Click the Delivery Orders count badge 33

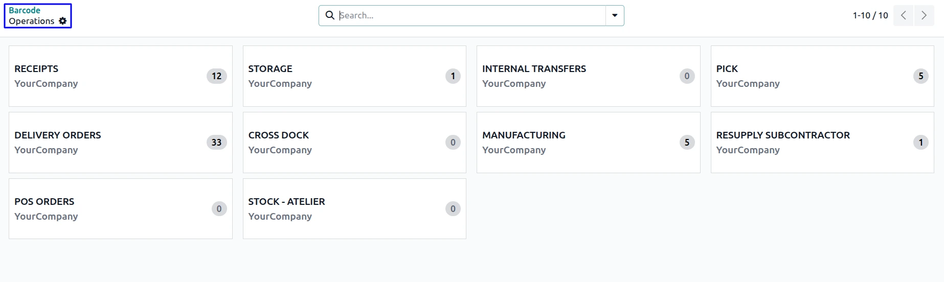(217, 143)
